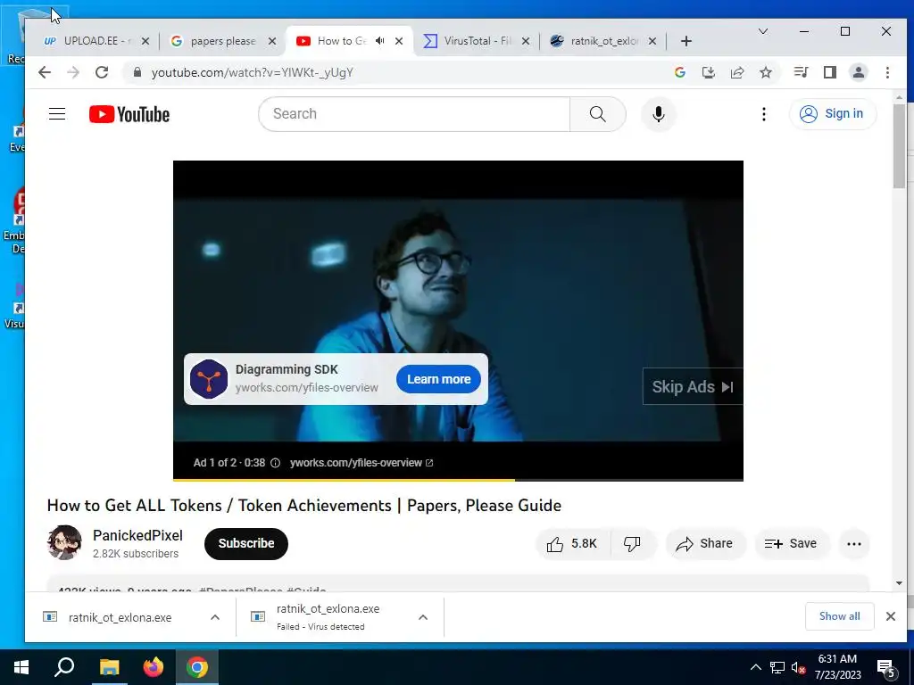Screen dimensions: 914x685
Task: Go back in Chrome
Action: tap(45, 72)
